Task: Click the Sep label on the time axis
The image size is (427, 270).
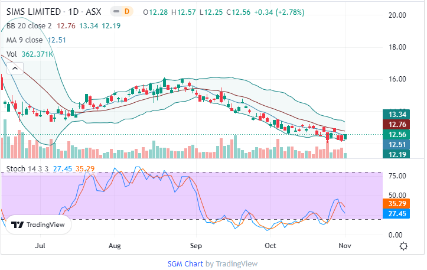Action: pyautogui.click(x=196, y=245)
